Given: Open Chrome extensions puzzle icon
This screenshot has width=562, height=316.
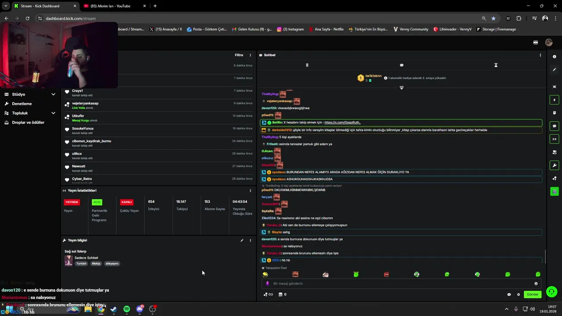Looking at the screenshot, I should pos(519,18).
